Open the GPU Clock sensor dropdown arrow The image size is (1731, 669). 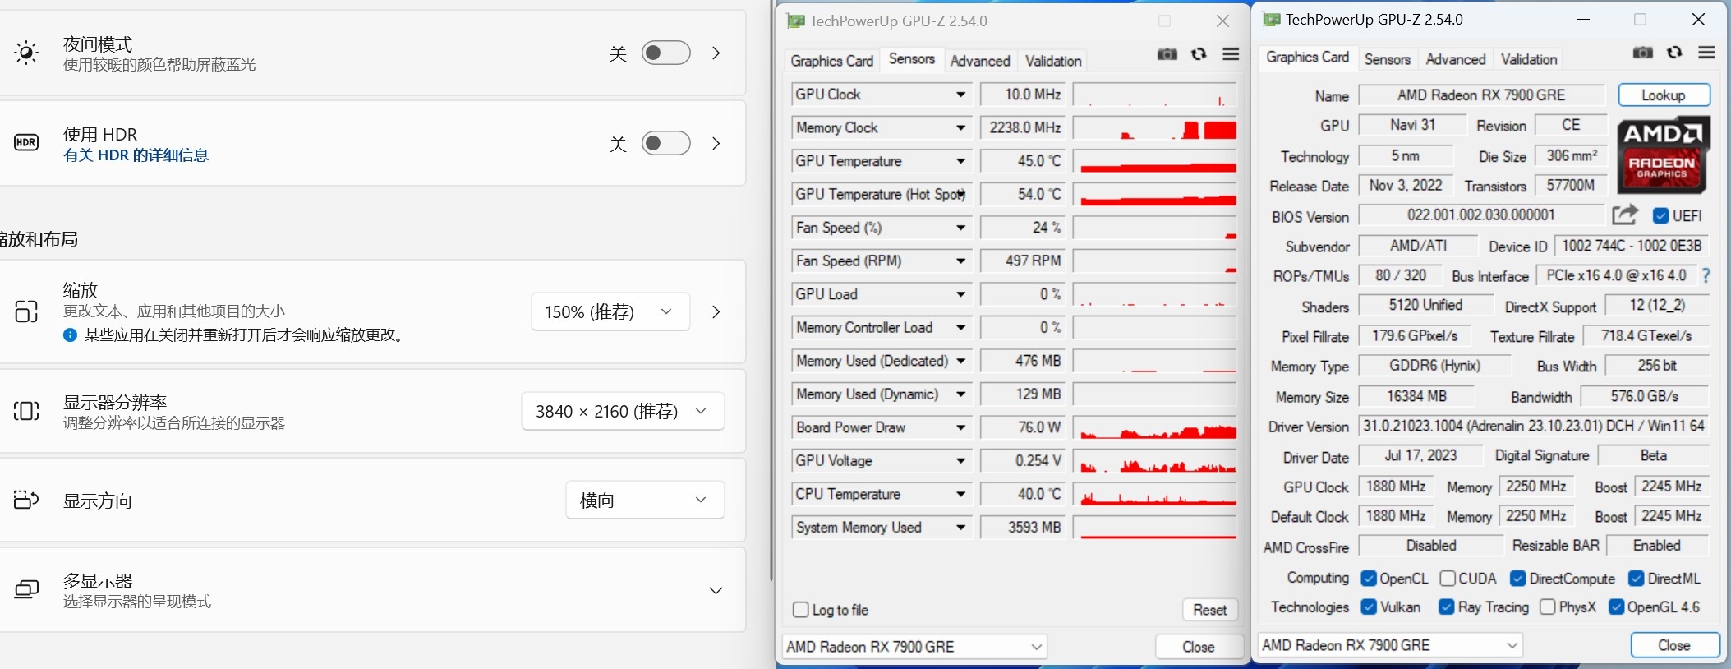pos(960,95)
